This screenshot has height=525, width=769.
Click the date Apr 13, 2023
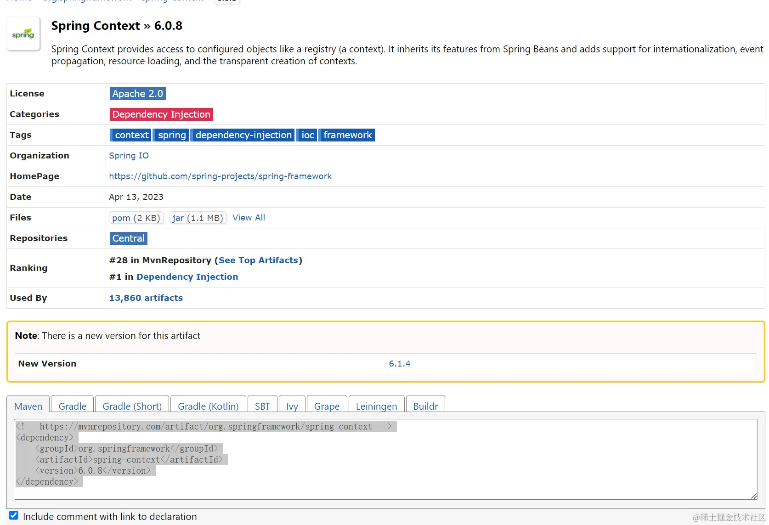click(x=136, y=197)
